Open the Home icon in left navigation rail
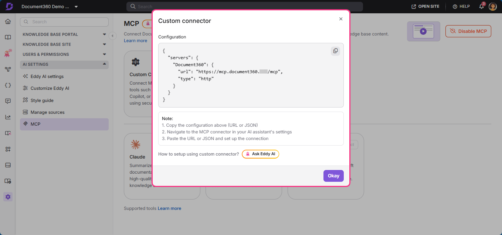The height and width of the screenshot is (235, 502). 8,21
